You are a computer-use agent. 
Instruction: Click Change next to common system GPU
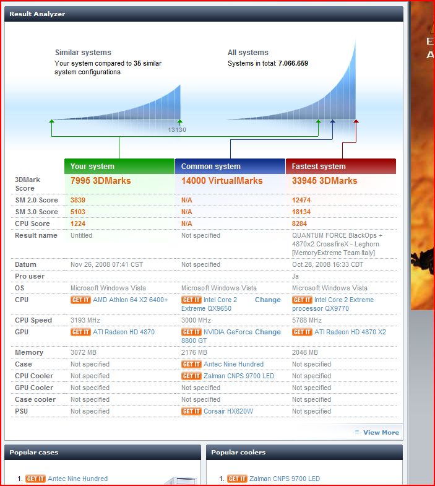(268, 332)
